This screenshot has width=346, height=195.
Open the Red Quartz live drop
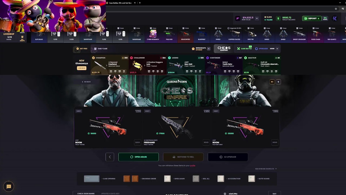(x=332, y=34)
